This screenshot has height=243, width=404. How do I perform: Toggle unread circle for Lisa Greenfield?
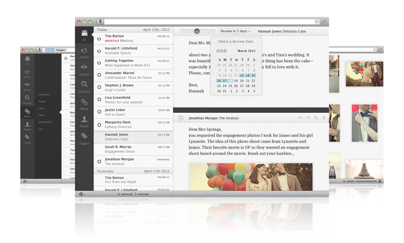coord(99,99)
